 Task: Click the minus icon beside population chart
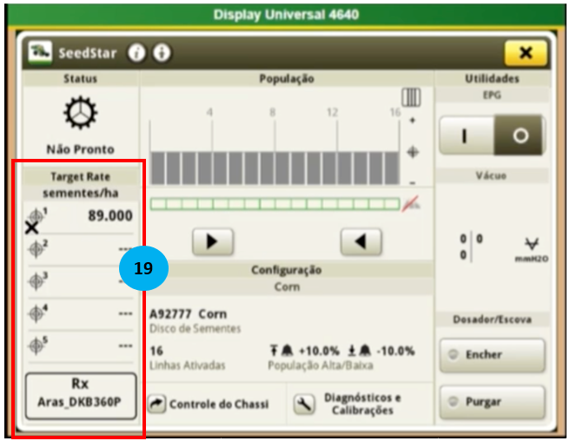click(412, 181)
